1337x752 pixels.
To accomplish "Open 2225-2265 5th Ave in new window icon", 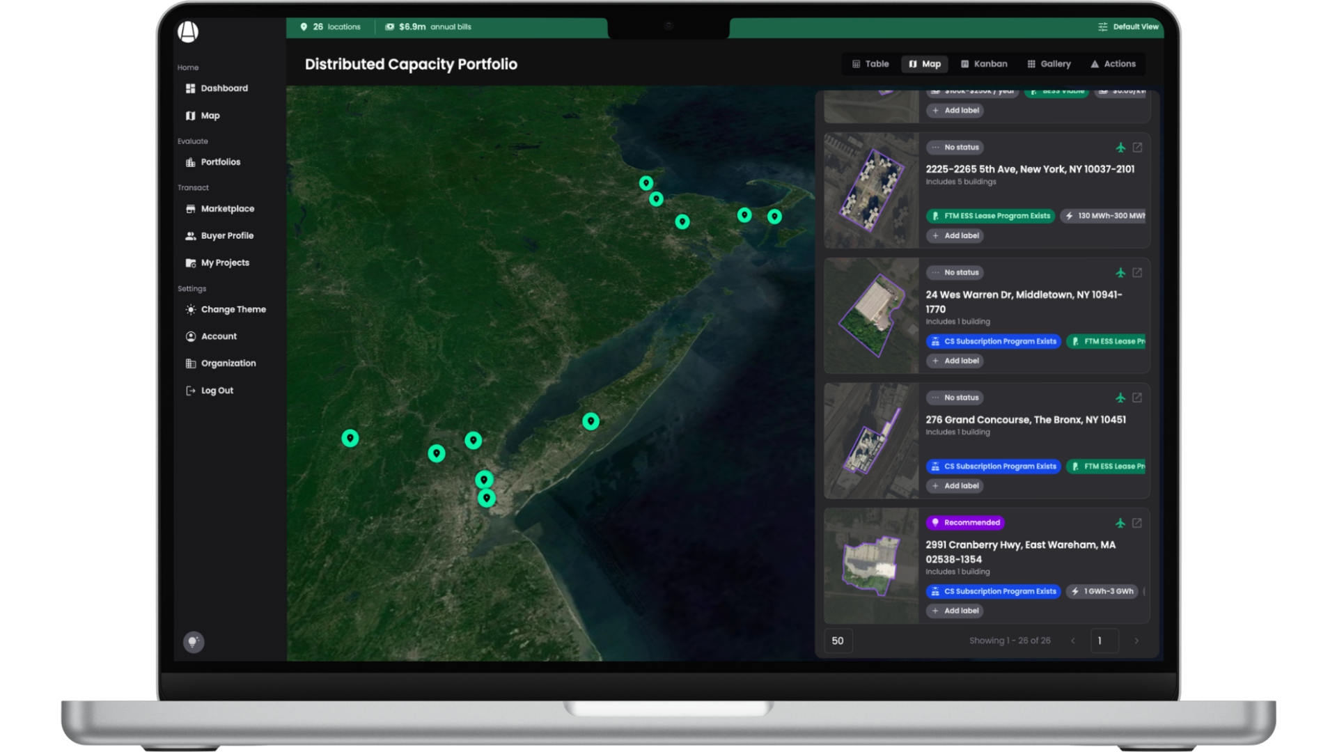I will point(1137,148).
